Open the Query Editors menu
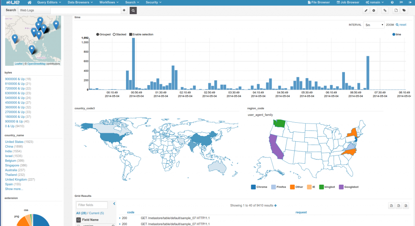Image resolution: width=415 pixels, height=226 pixels. 49,2
